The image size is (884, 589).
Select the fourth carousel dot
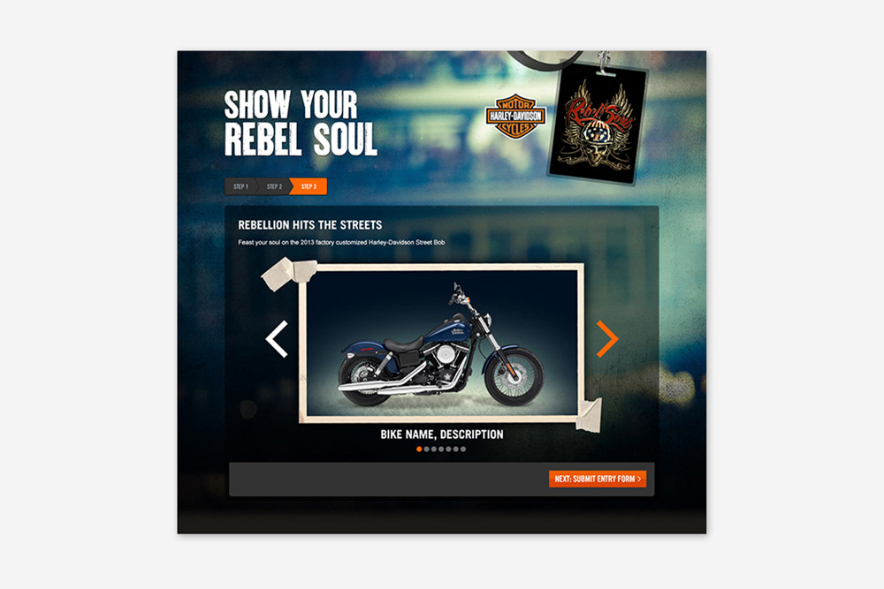tap(441, 449)
